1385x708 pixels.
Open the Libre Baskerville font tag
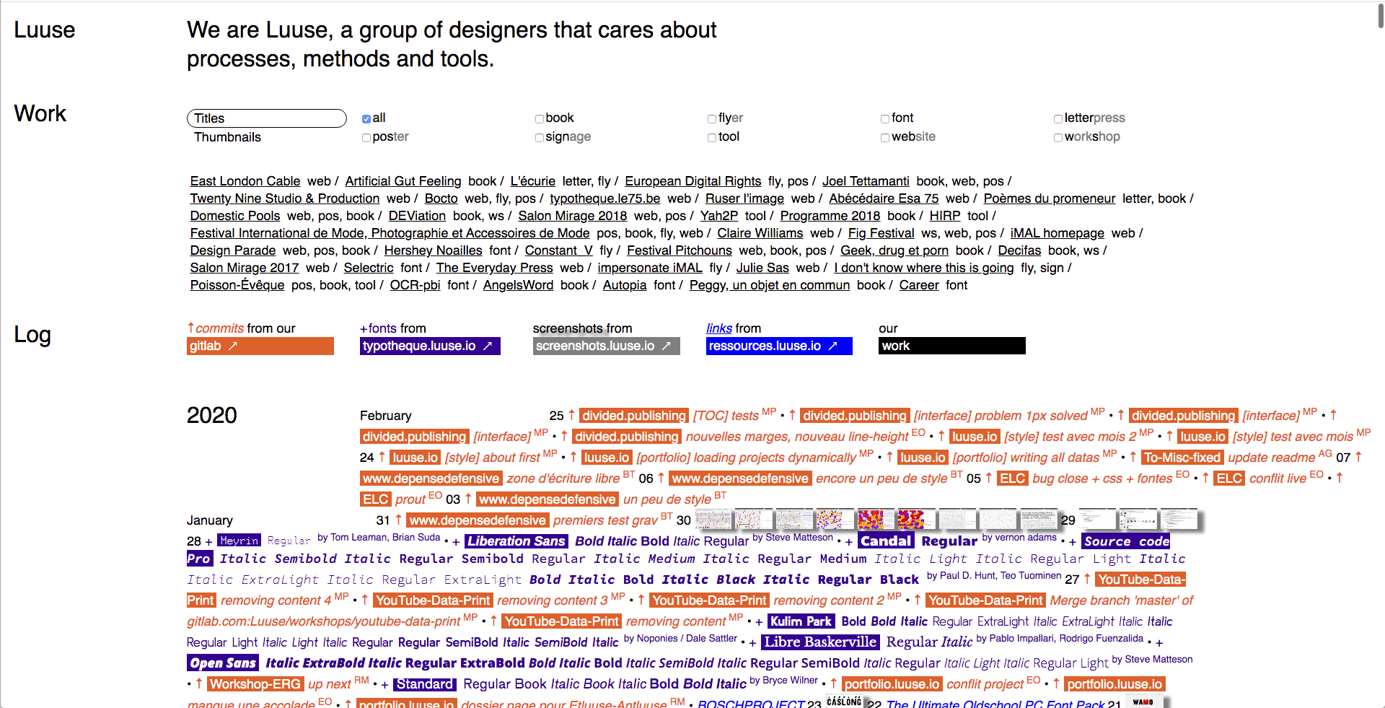820,642
